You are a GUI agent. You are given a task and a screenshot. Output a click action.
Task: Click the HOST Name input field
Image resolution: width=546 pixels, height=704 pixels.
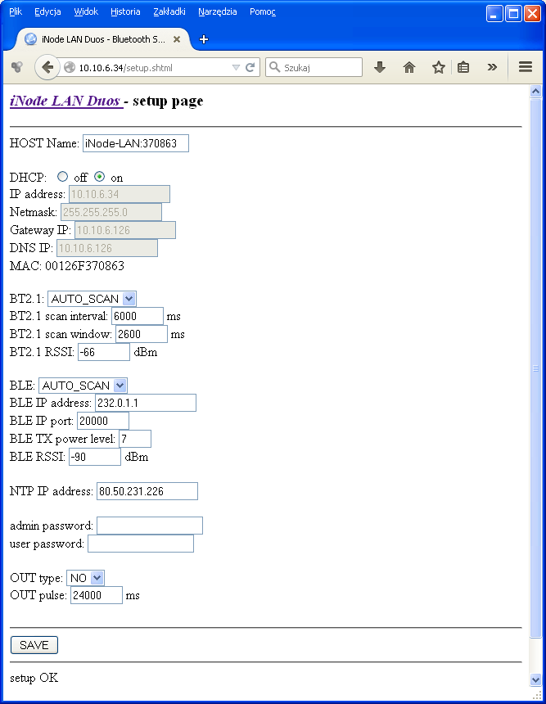click(136, 143)
